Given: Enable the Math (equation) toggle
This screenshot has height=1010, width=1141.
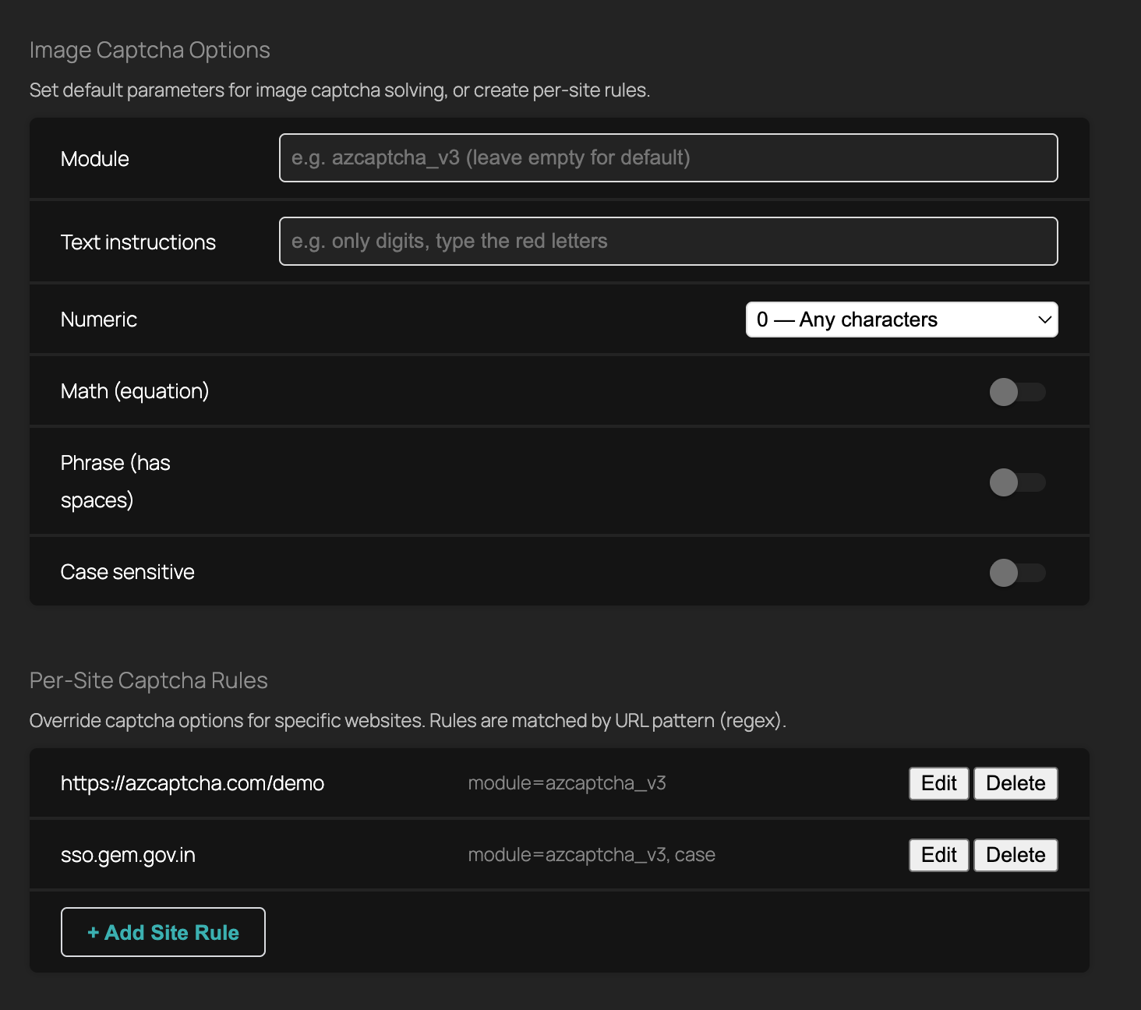Looking at the screenshot, I should click(x=1017, y=392).
